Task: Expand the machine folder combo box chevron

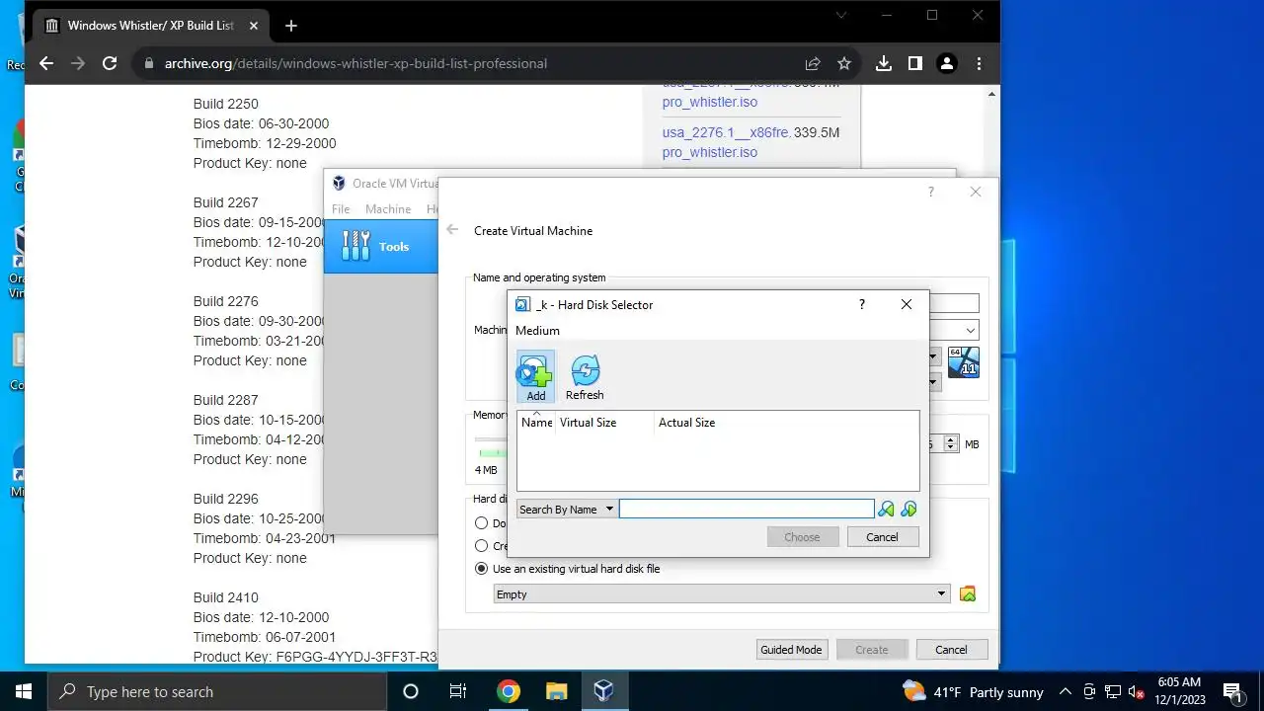Action: click(x=971, y=330)
